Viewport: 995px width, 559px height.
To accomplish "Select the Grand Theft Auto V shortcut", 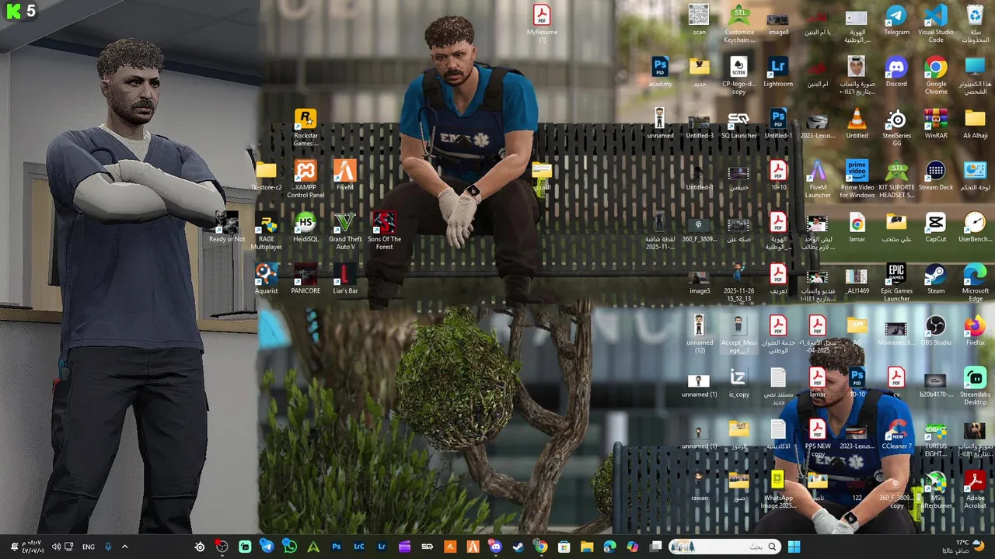I will click(345, 231).
